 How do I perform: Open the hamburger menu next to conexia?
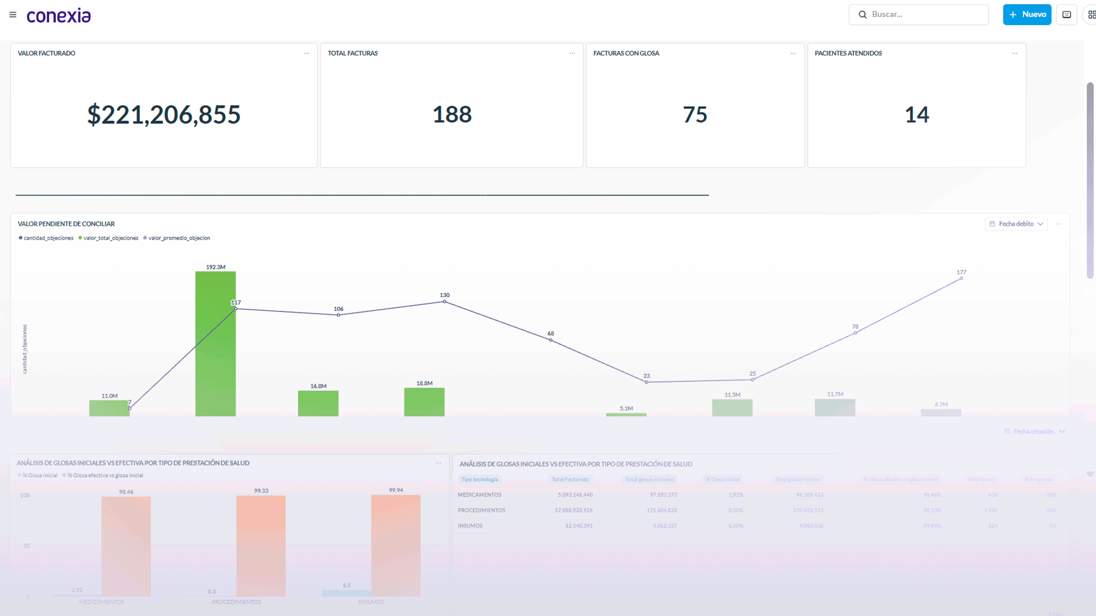coord(13,15)
